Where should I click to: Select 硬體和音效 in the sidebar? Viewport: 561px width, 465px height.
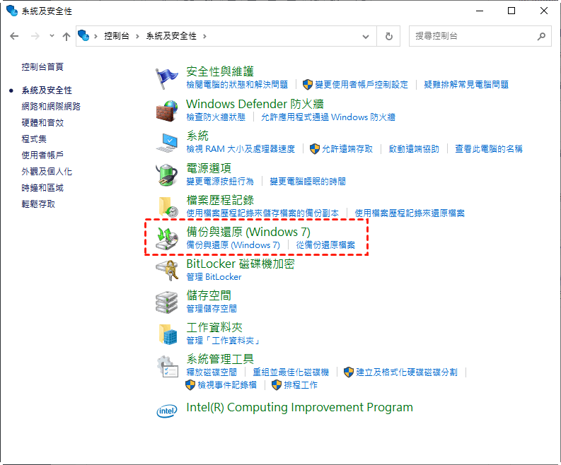[42, 123]
